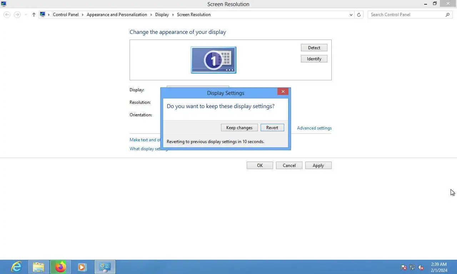This screenshot has width=457, height=274.
Task: Click the Screen Resolution window title icon
Action: [x=4, y=4]
